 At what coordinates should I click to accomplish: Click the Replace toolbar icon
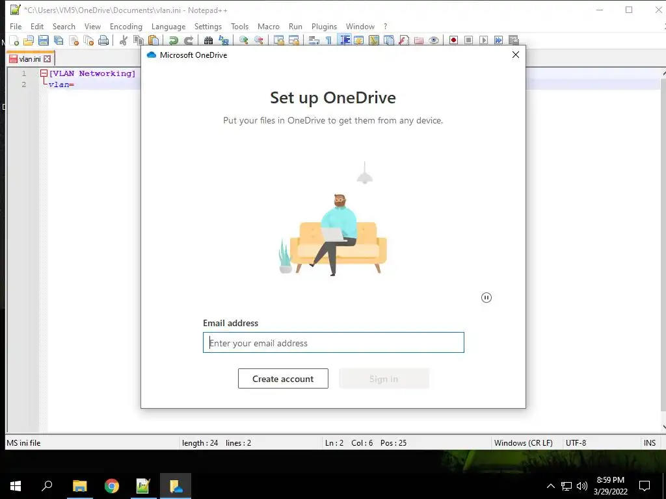tap(224, 40)
